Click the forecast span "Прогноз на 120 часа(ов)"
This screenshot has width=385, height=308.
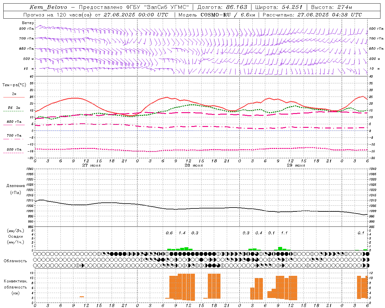(58, 15)
